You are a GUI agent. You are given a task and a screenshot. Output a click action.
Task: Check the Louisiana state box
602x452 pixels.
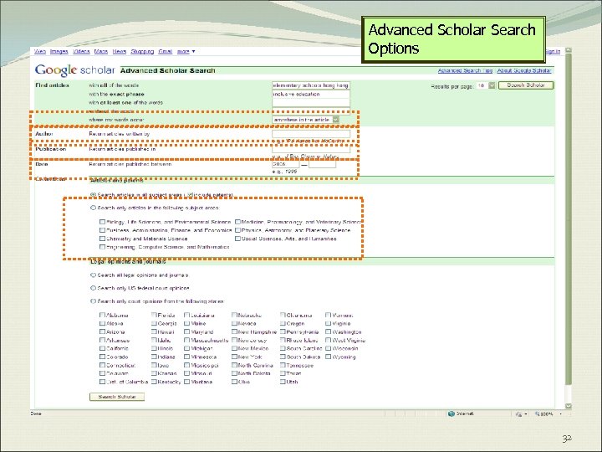point(187,316)
